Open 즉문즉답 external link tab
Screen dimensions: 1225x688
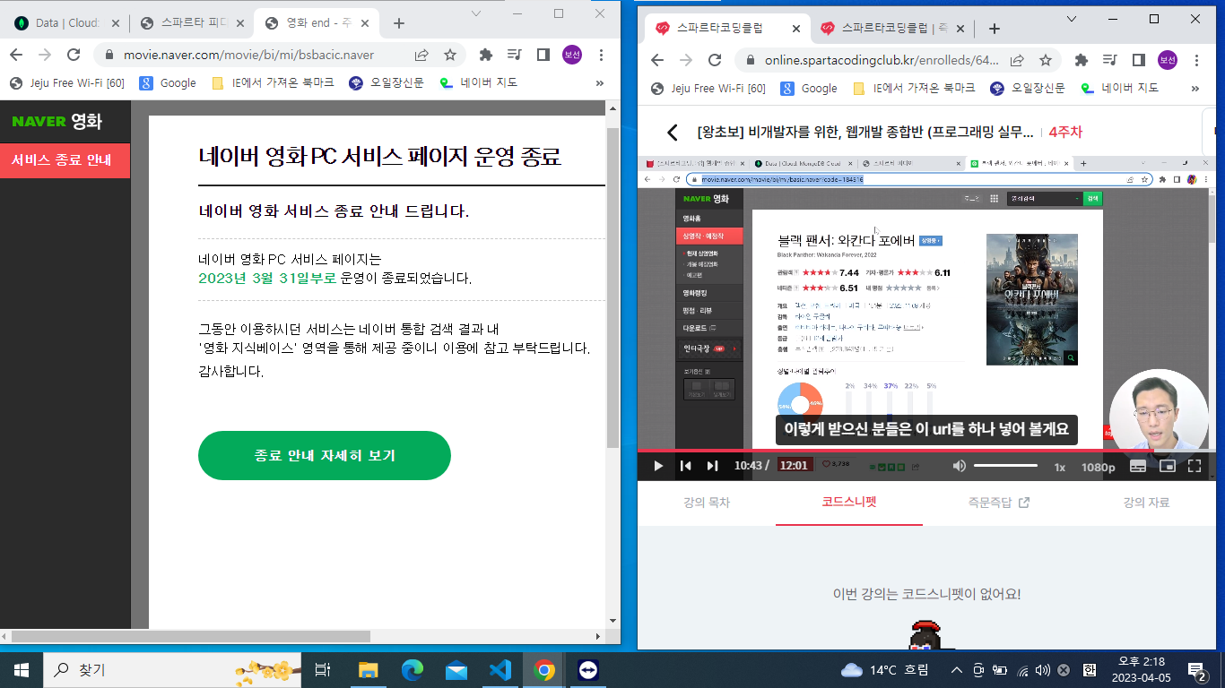998,503
